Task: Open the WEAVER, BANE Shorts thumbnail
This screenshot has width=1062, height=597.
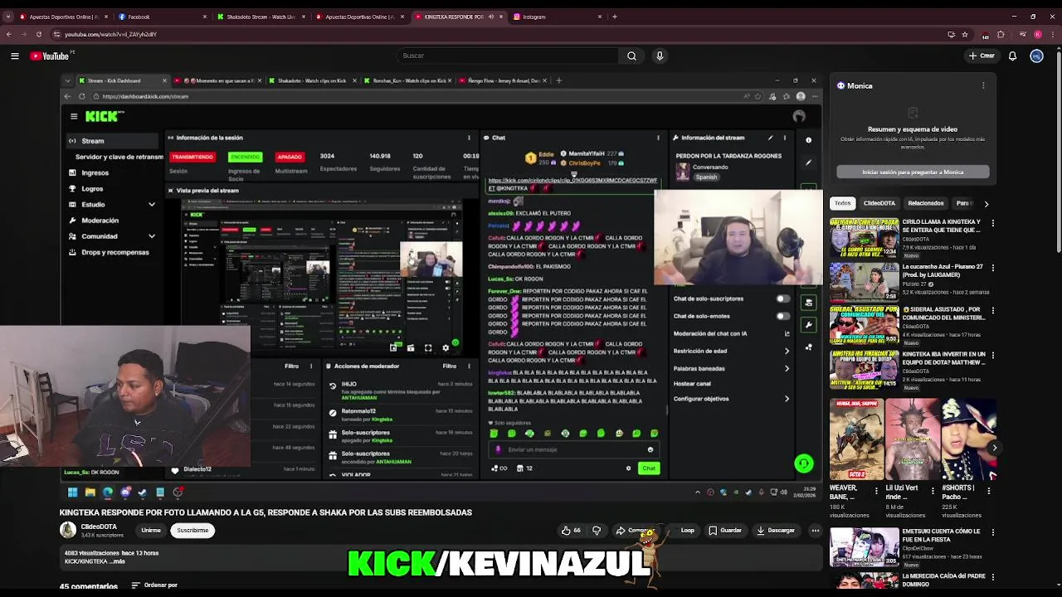Action: point(856,439)
